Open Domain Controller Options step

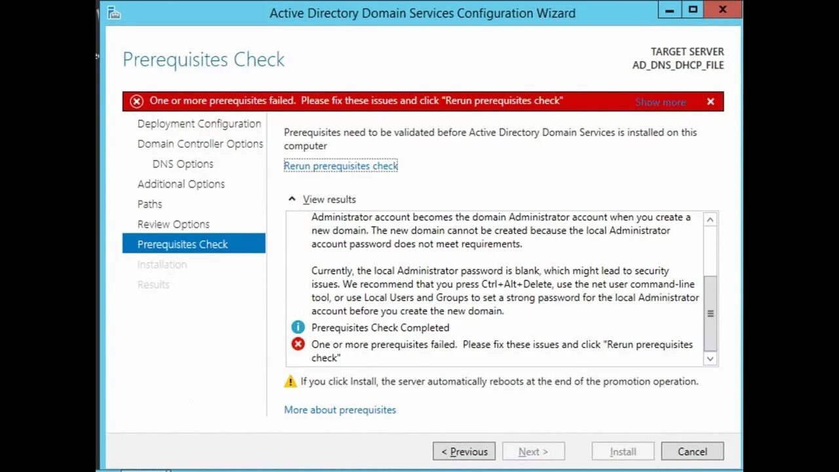(201, 144)
